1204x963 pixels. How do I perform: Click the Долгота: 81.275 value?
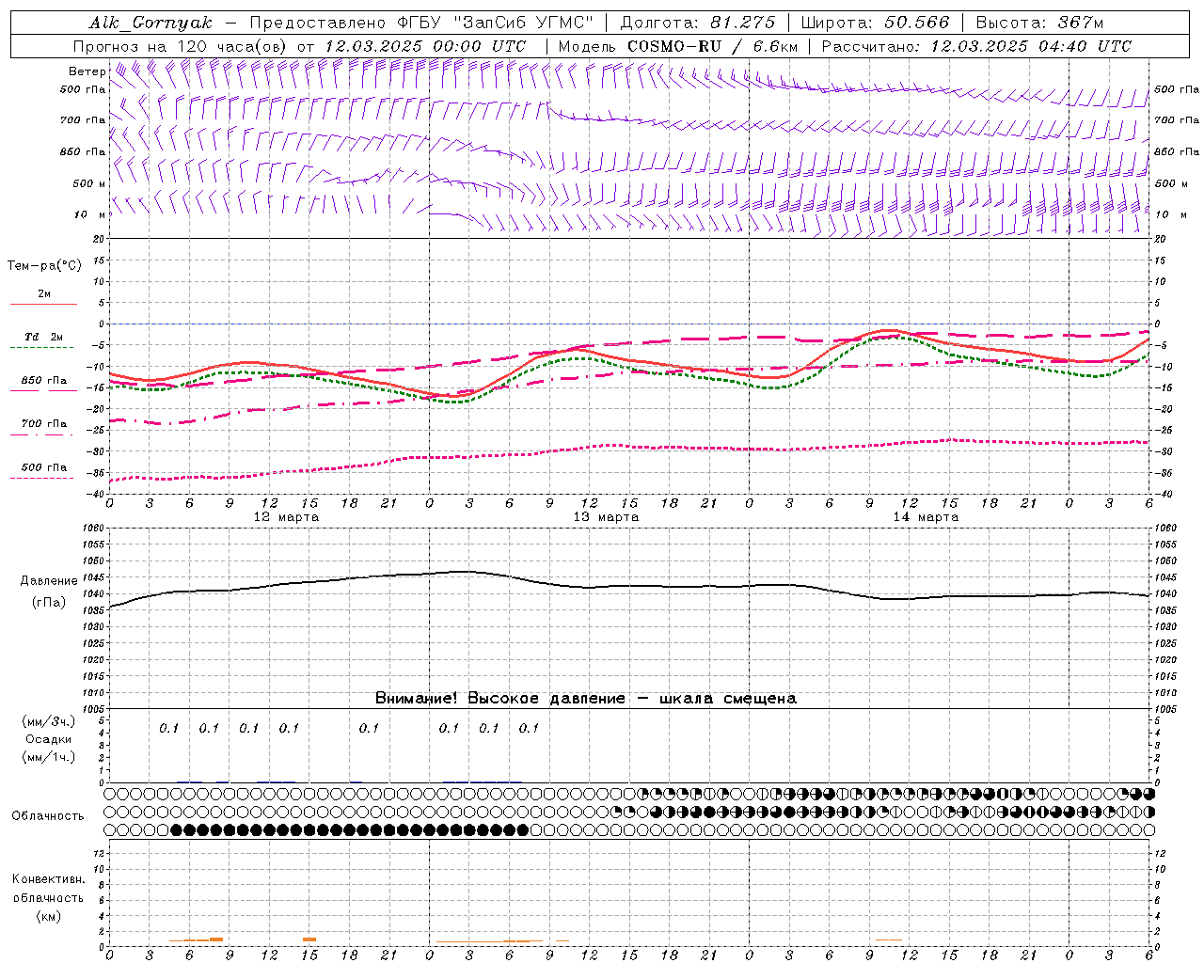coord(698,23)
